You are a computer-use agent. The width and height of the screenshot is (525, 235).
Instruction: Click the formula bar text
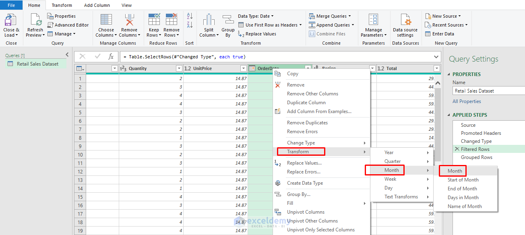pyautogui.click(x=184, y=57)
